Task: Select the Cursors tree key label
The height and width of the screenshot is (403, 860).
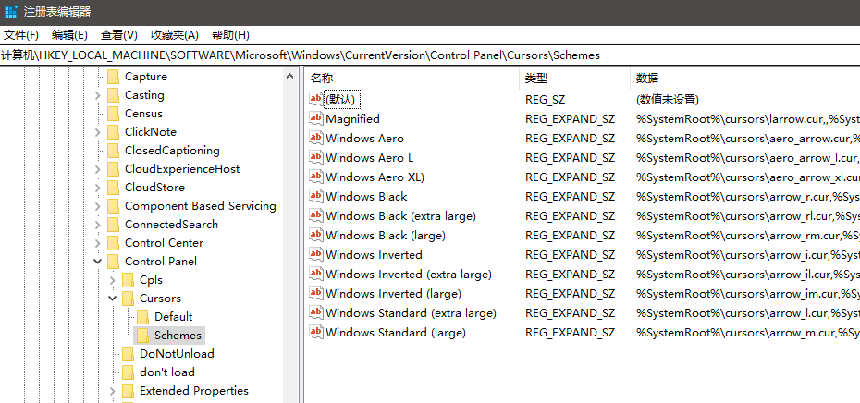Action: 160,299
